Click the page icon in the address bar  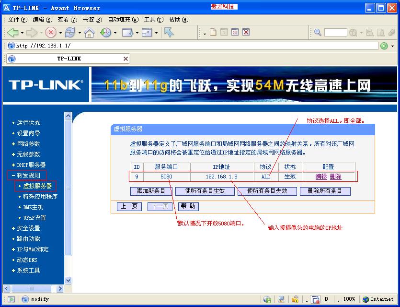11,46
